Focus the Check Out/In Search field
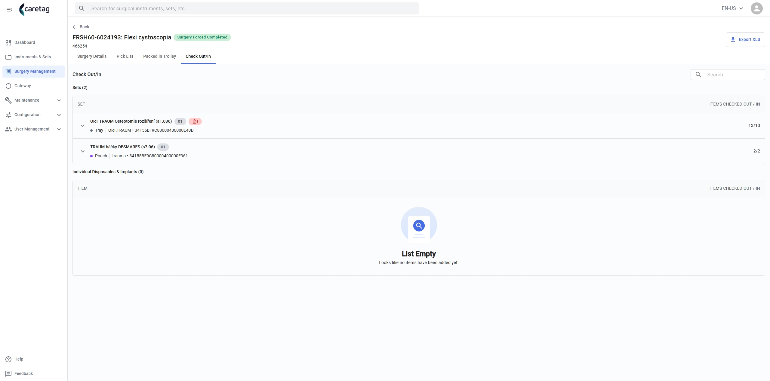This screenshot has height=381, width=770. [x=728, y=75]
